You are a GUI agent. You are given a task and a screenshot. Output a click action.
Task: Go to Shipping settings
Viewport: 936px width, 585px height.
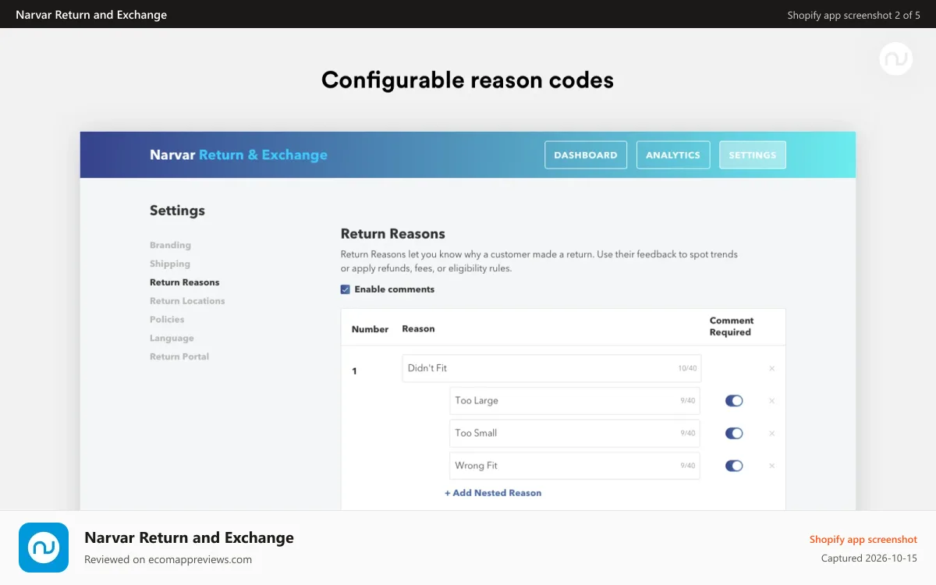[x=170, y=264]
